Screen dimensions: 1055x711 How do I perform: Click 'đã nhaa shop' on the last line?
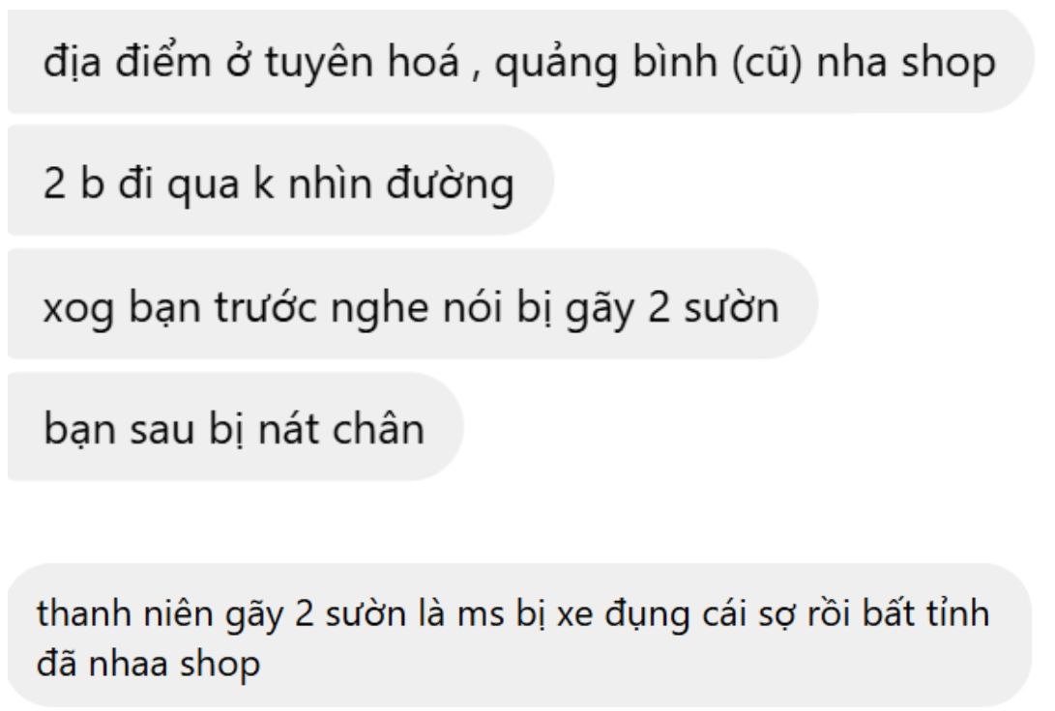click(x=148, y=665)
